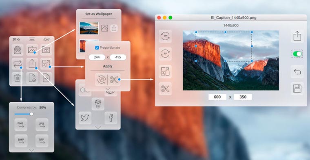Click the remove file minus icon
Screen dimensions: 310x160
click(46, 78)
